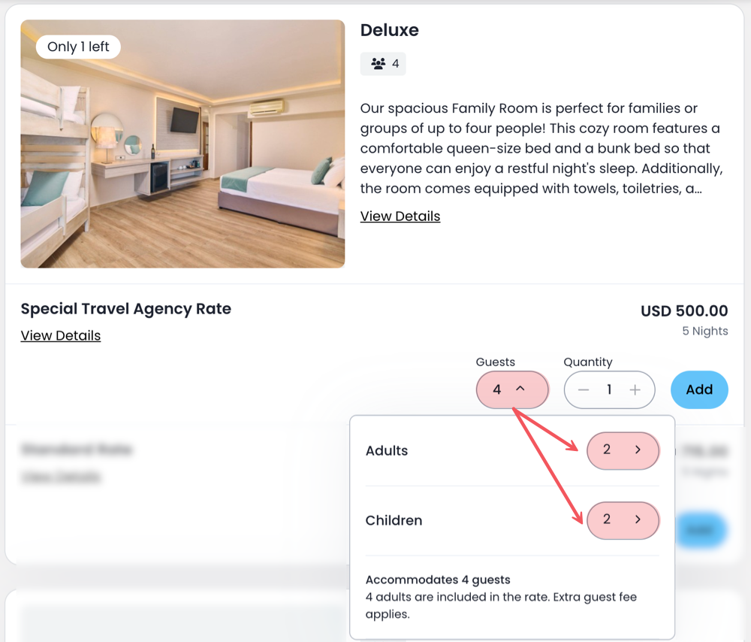Click the blurred Standard Rate details link
This screenshot has height=642, width=751.
coord(60,477)
